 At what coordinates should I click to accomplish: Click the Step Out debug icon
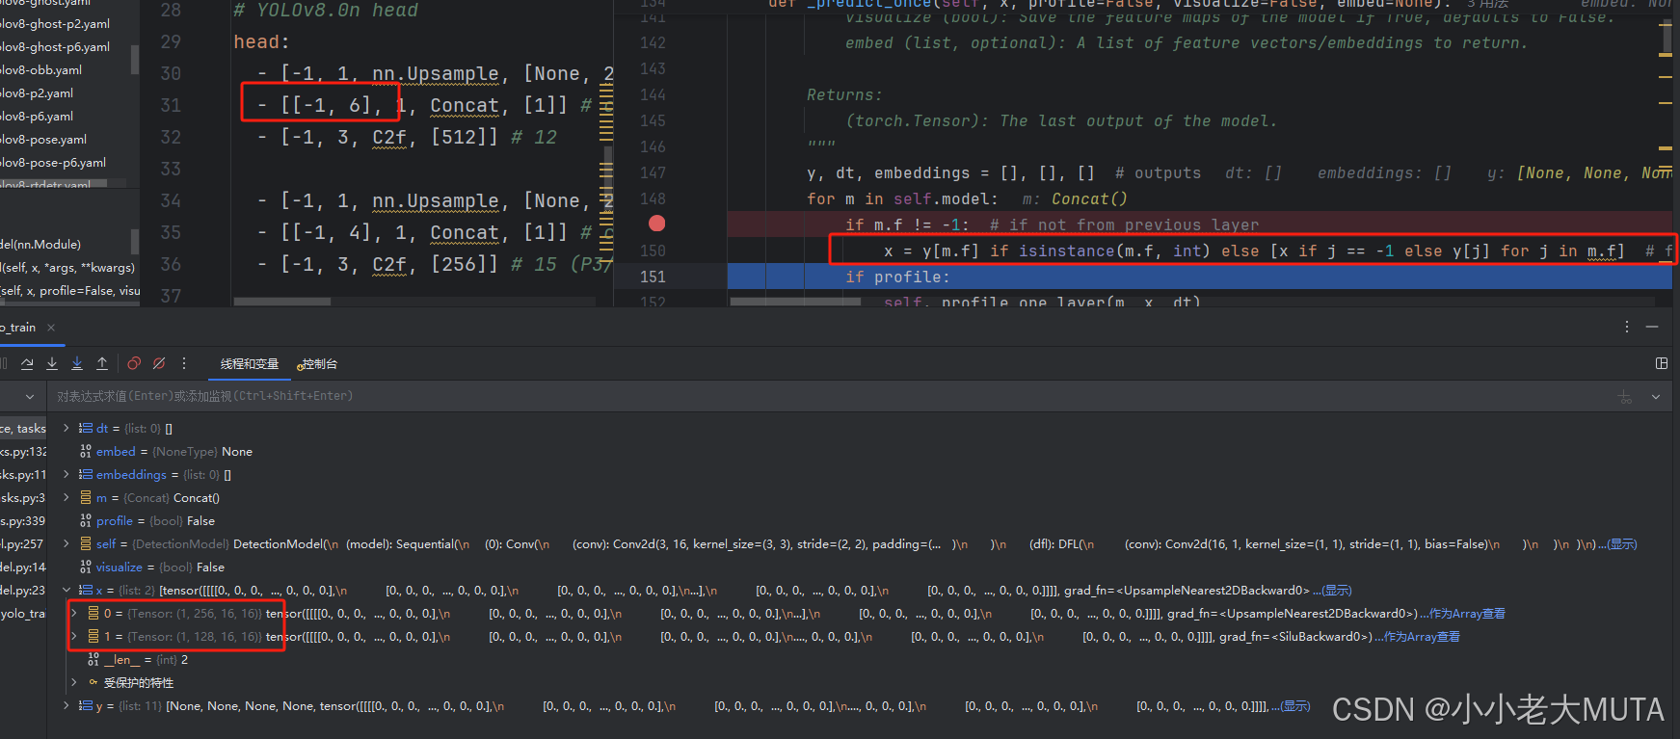tap(102, 363)
